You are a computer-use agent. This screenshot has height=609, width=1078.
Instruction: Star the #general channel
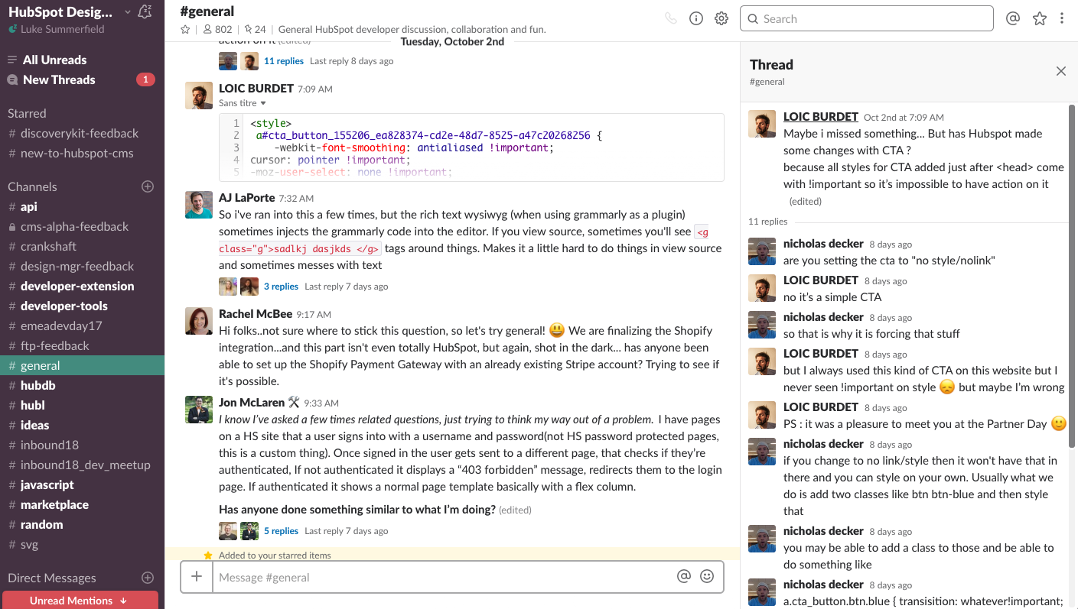(185, 30)
